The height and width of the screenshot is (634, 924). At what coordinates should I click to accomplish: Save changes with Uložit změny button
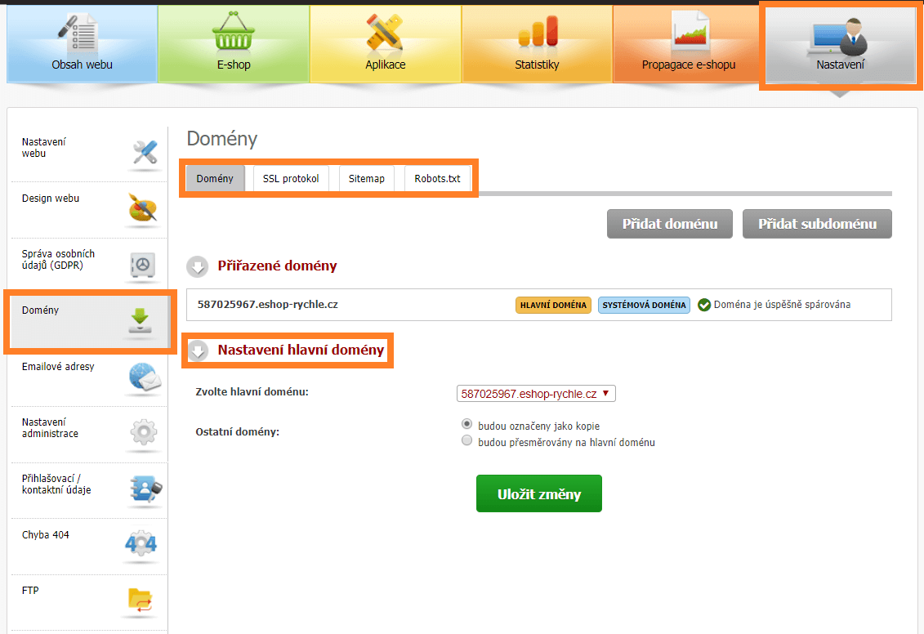tap(539, 493)
